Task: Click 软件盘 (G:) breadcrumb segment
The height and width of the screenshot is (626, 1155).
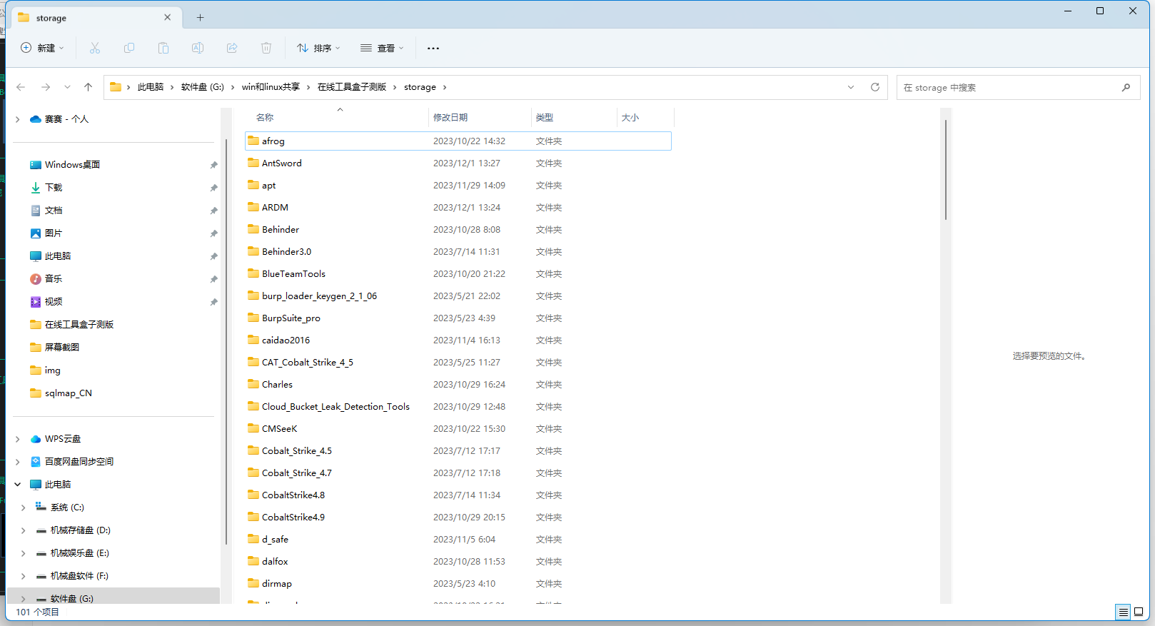Action: [x=203, y=87]
